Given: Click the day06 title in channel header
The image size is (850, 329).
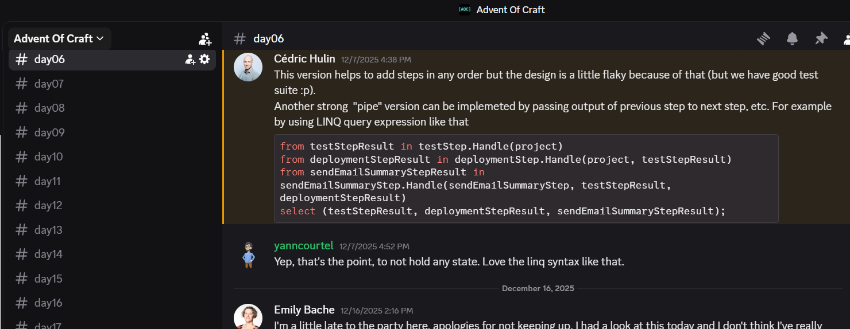Looking at the screenshot, I should [269, 38].
